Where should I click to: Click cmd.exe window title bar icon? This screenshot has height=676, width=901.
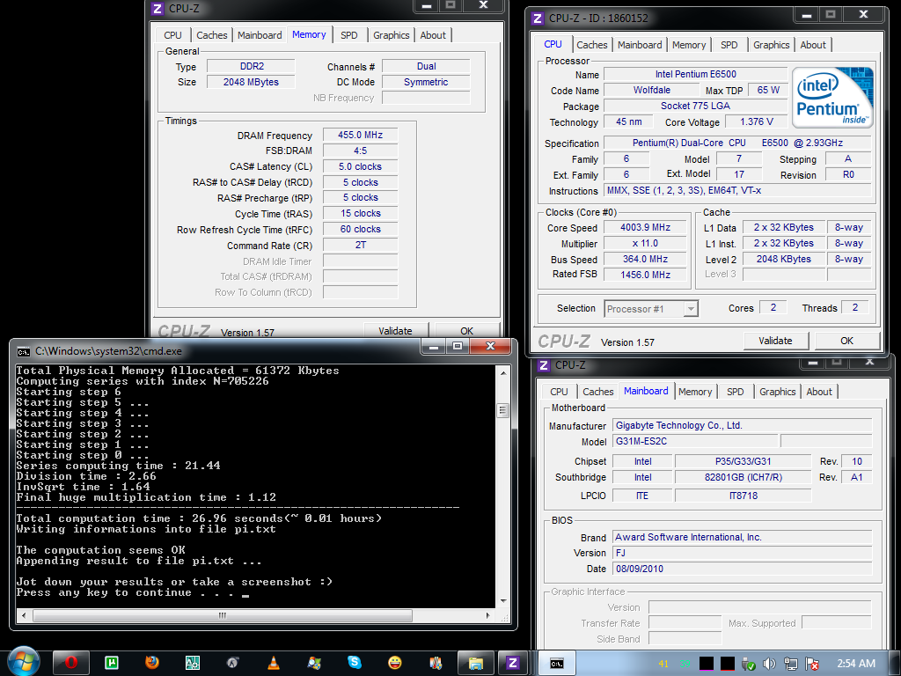24,351
